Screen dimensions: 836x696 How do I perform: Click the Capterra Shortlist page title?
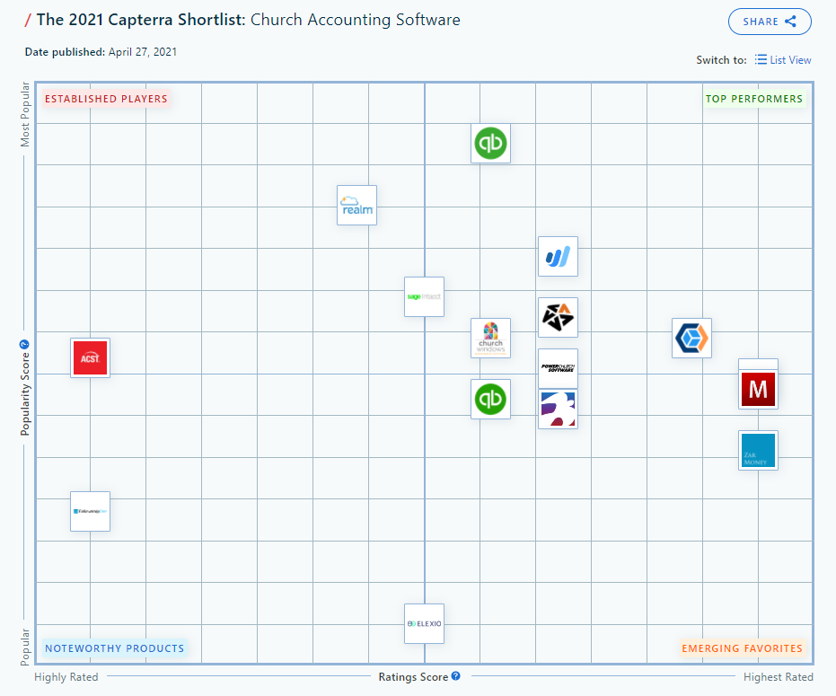[x=248, y=20]
